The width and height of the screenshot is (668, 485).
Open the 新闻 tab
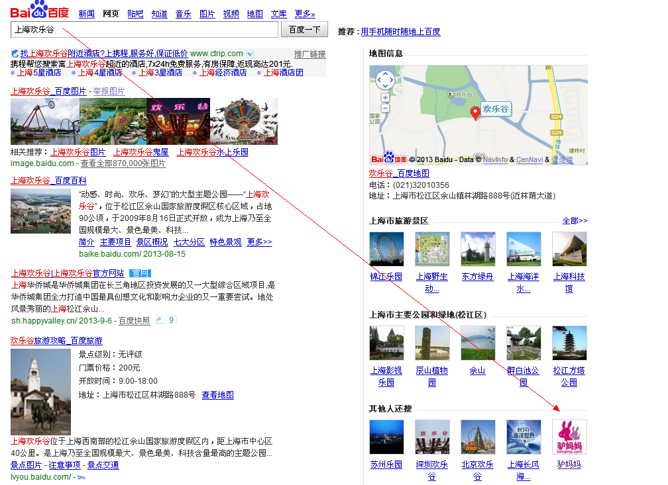pos(86,14)
